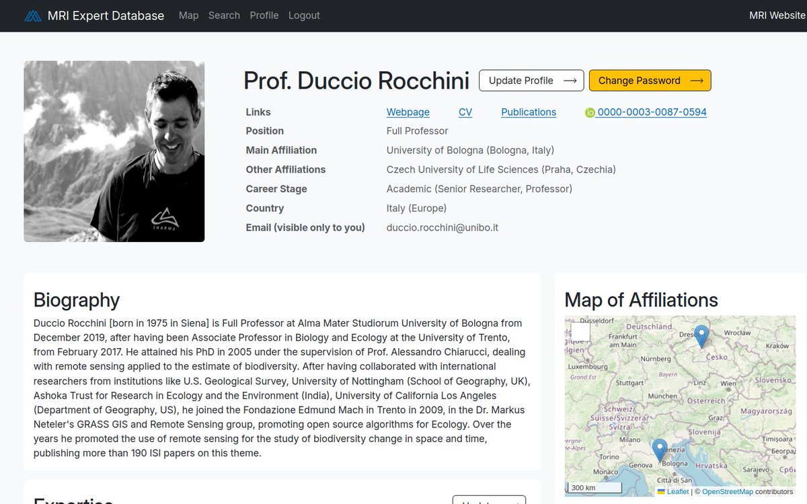Click the OpenStreetMap attribution link
The height and width of the screenshot is (504, 807).
(x=728, y=492)
